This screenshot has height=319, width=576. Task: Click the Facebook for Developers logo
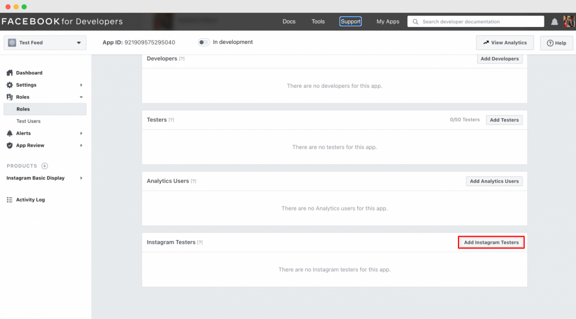coord(62,21)
